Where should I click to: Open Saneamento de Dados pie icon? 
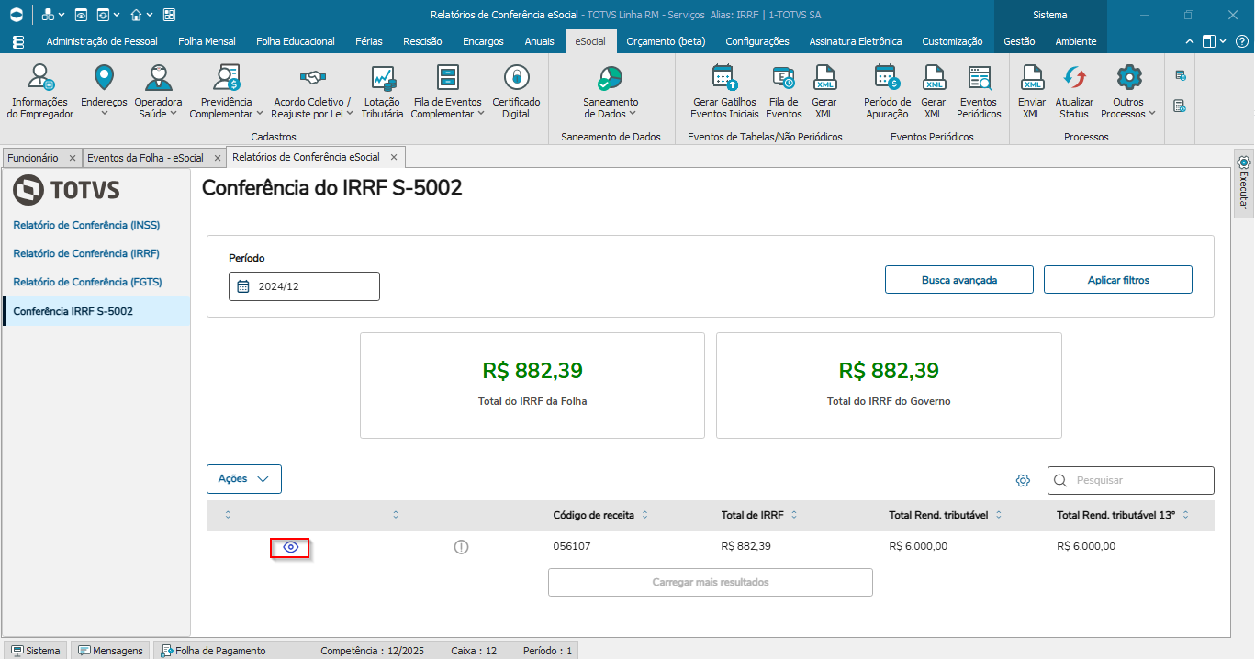click(x=611, y=77)
